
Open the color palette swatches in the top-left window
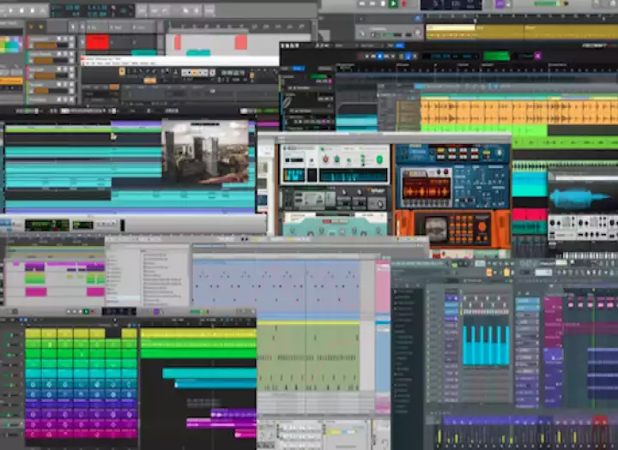click(10, 44)
